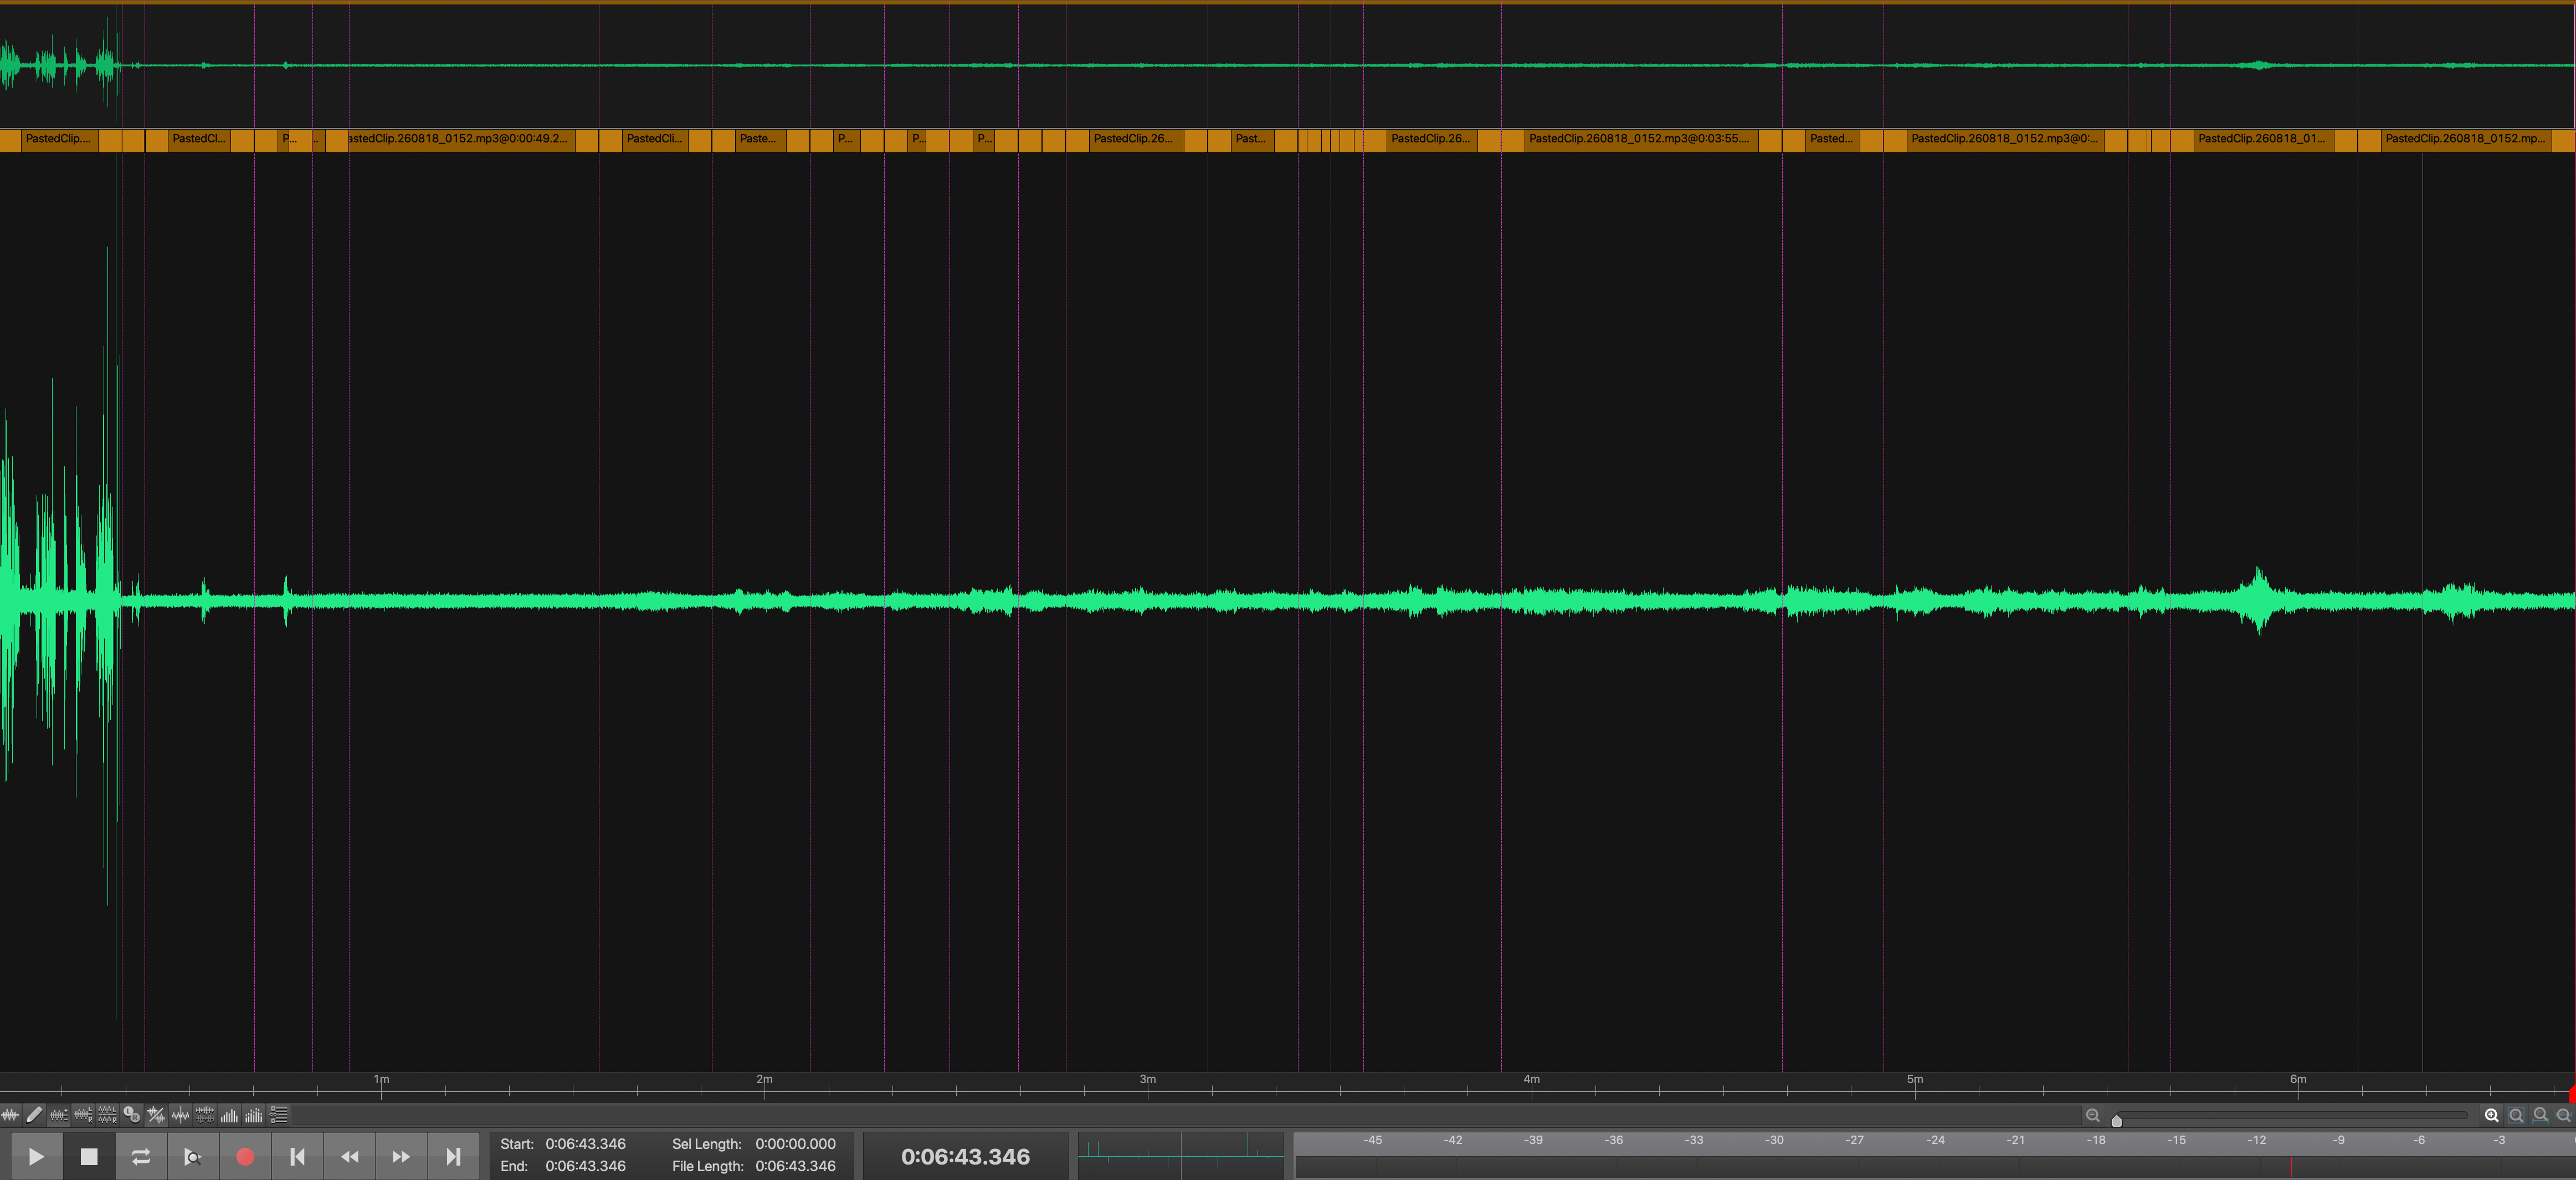Fast forward the playhead

[x=401, y=1156]
